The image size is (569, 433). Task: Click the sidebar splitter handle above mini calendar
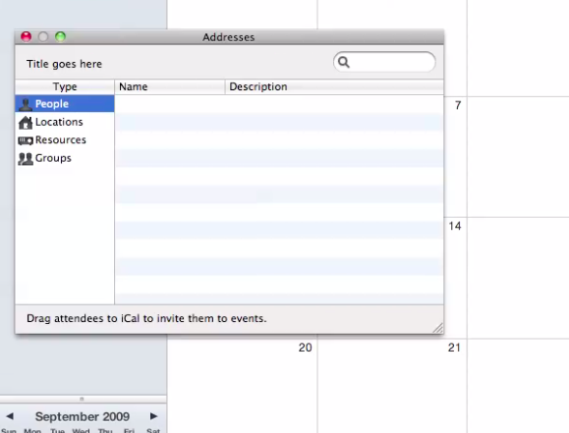click(82, 399)
